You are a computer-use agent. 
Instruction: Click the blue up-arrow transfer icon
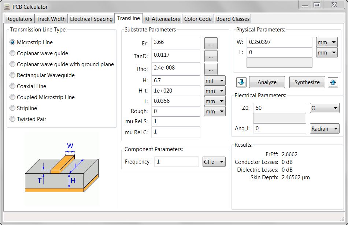(x=333, y=82)
